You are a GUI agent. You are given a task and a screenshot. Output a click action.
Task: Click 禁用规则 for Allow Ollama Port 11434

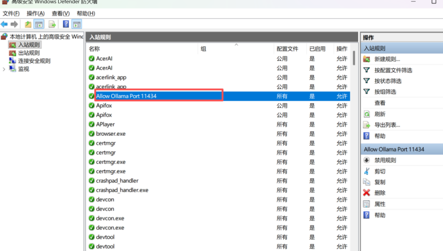[x=385, y=160]
